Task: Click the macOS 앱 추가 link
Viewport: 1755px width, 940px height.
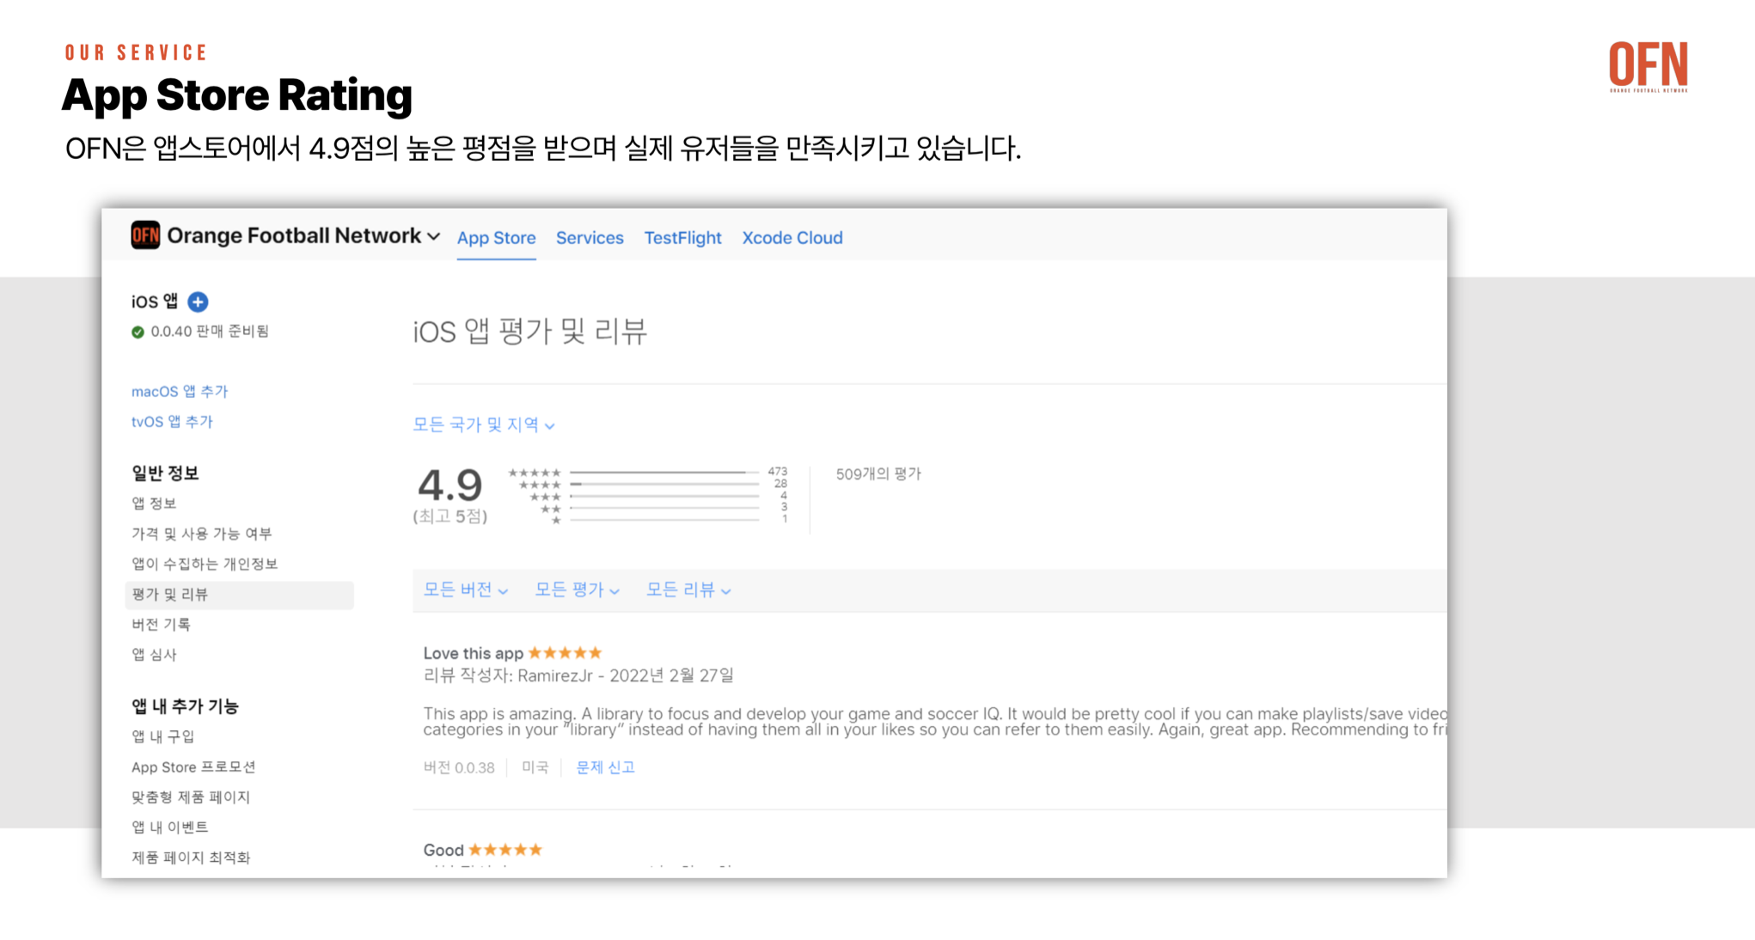Action: (180, 392)
